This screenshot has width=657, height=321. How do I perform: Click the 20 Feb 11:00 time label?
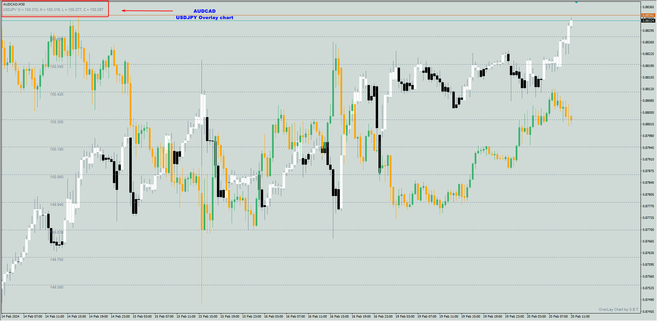[580, 317]
